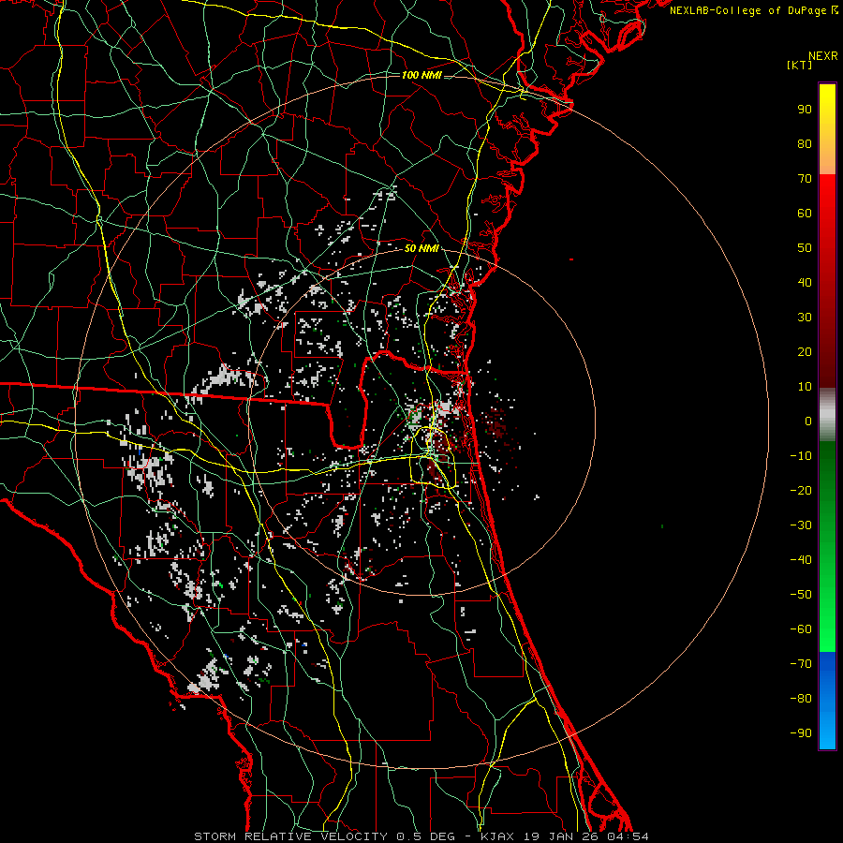843x843 pixels.
Task: Click the 50 value on the velocity scale
Action: 805,248
